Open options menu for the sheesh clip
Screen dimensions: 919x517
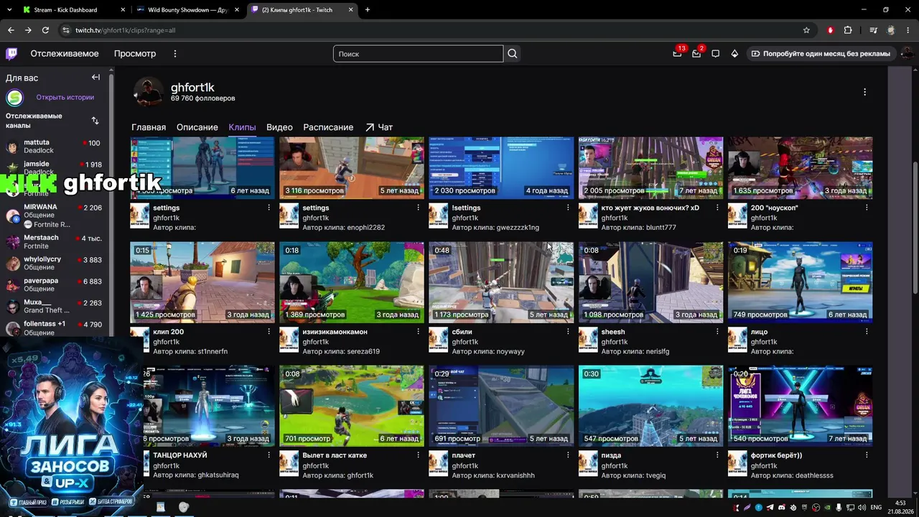[717, 332]
